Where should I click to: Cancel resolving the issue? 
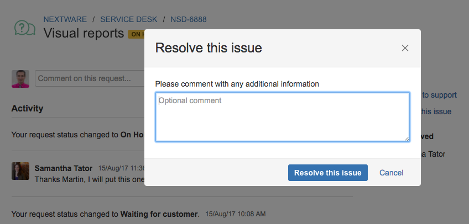pyautogui.click(x=391, y=173)
